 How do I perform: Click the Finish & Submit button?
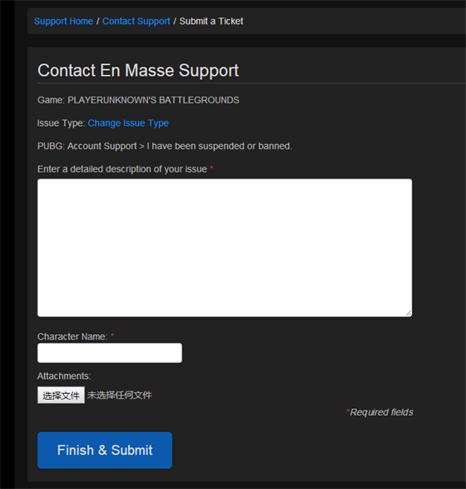[105, 450]
